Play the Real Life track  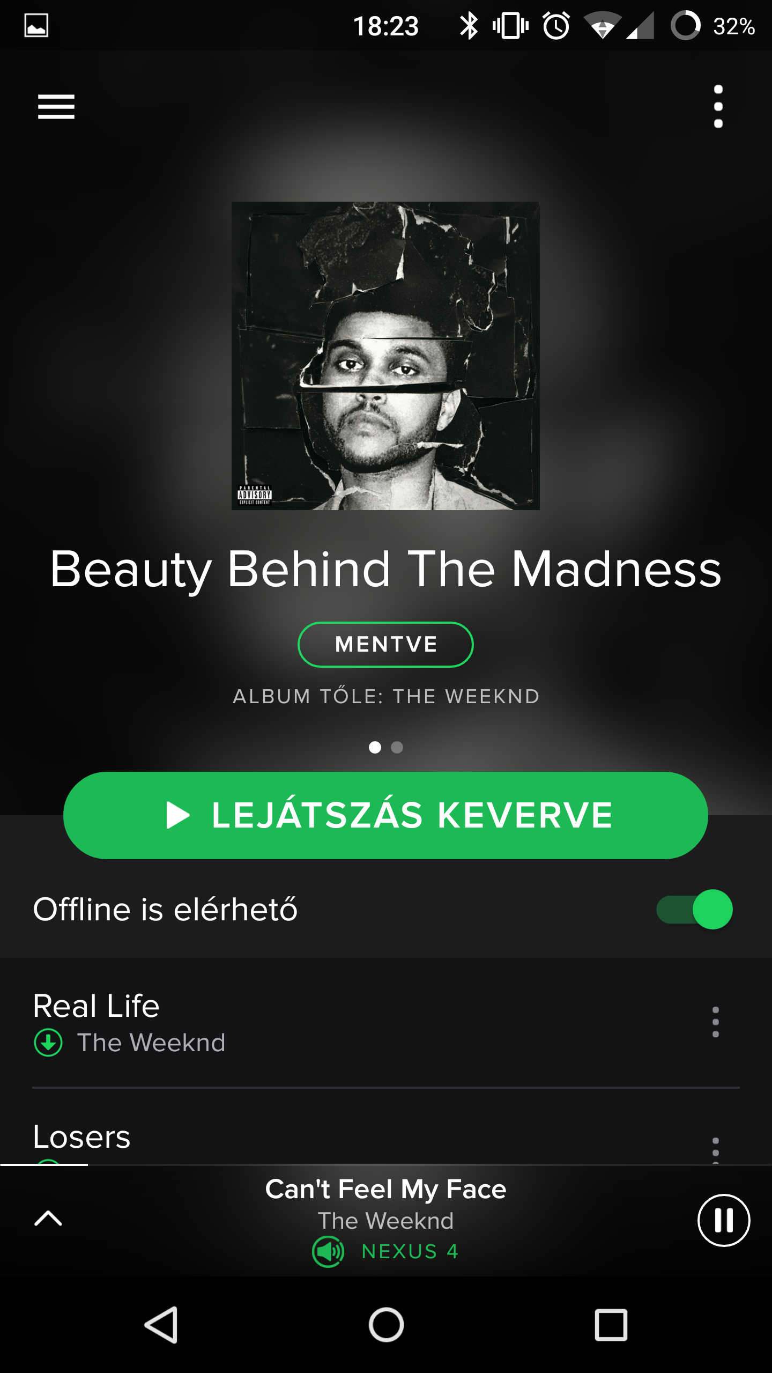[x=365, y=1023]
